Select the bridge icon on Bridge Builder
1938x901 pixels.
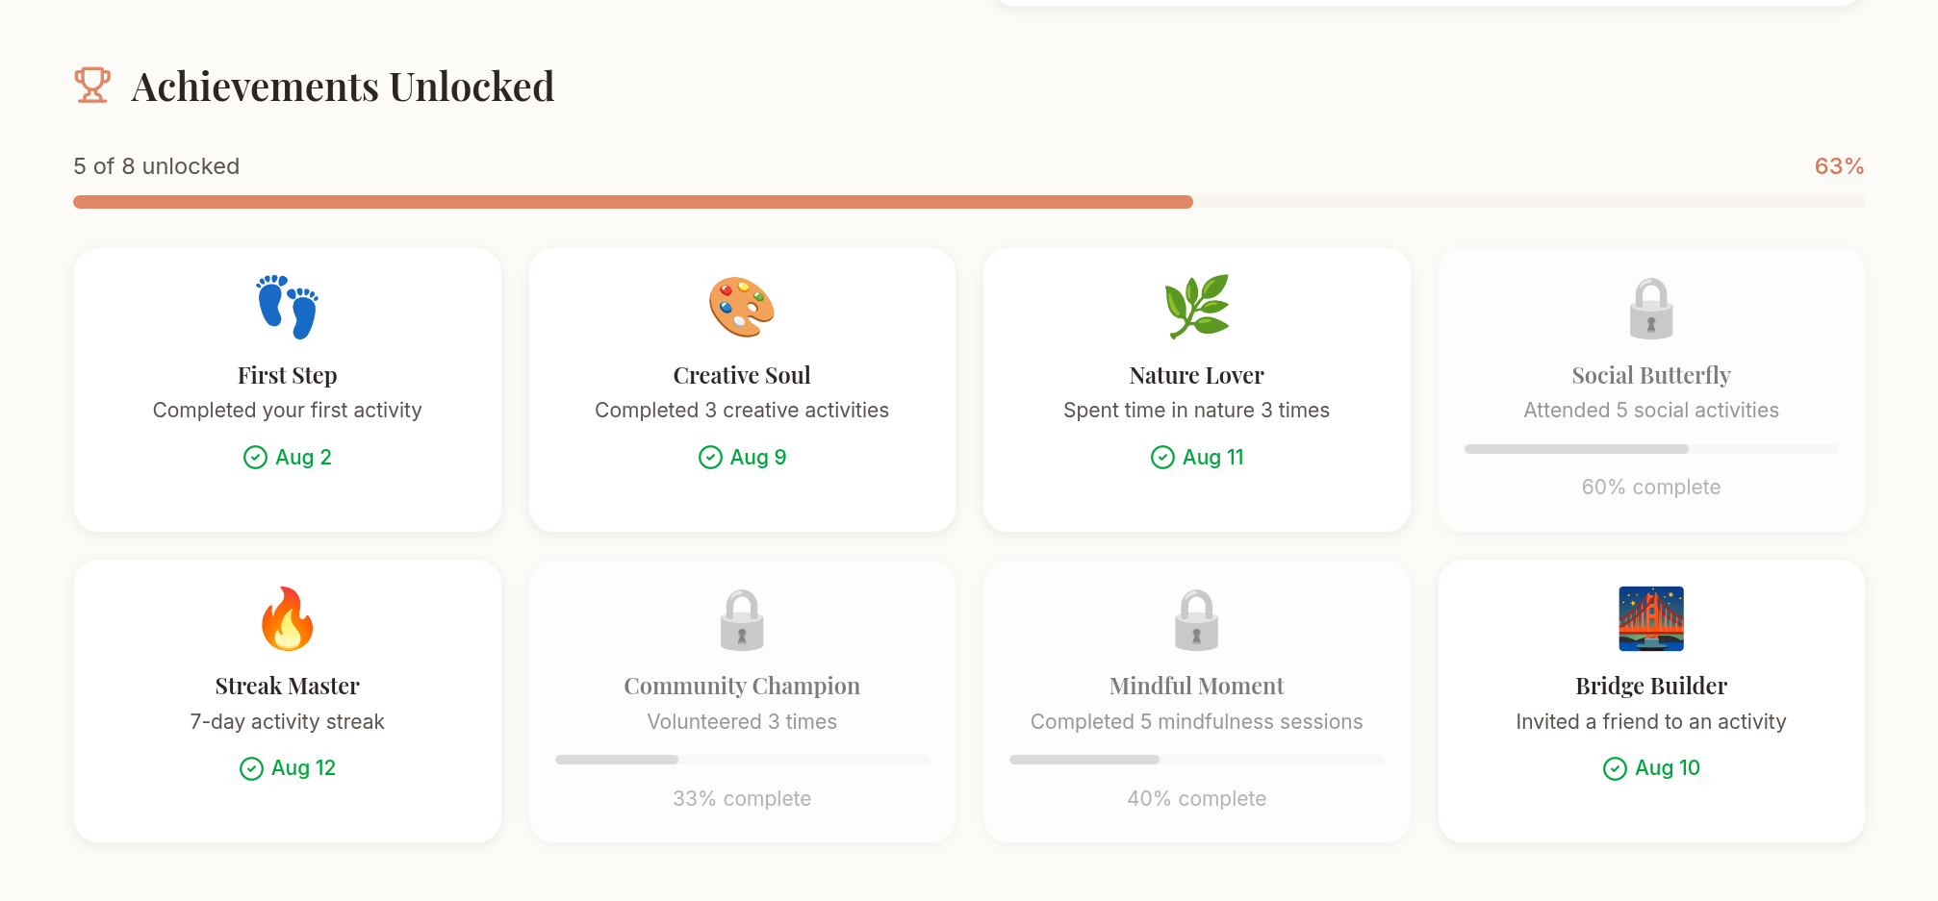click(x=1651, y=619)
